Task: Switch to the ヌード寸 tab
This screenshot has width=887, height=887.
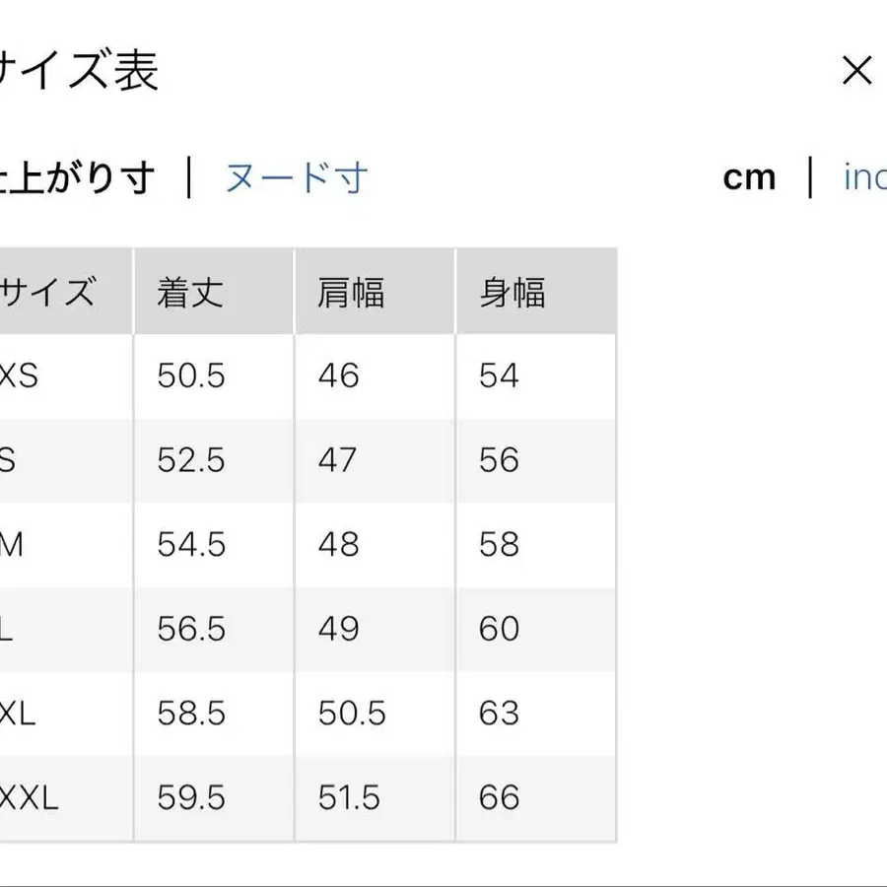Action: pos(297,178)
